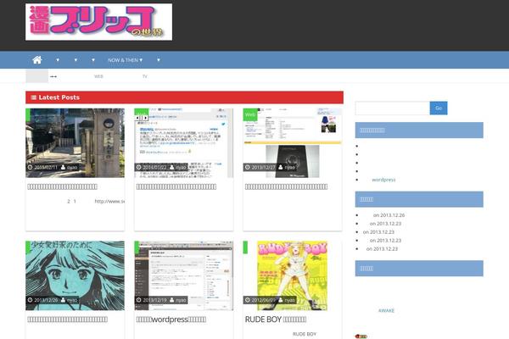Open the dropdown arrow immediately right of home icon
This screenshot has width=509, height=339.
(x=58, y=60)
